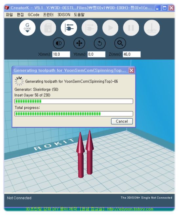Viewport: 179px width, 215px height.
Task: Click the pause print button
Action: pos(131,28)
